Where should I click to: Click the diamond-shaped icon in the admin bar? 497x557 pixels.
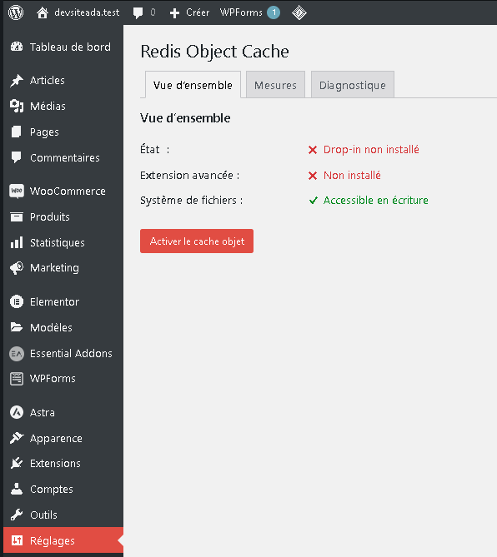coord(299,12)
